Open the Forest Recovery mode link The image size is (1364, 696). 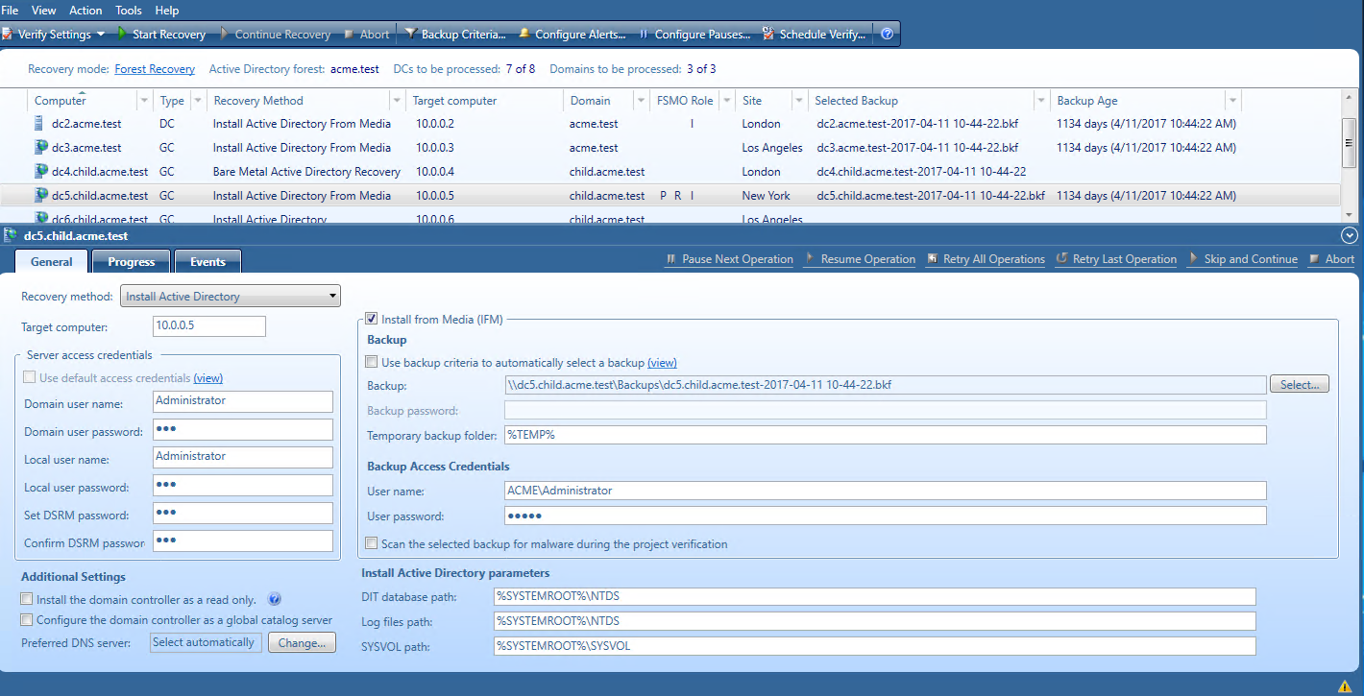point(155,69)
